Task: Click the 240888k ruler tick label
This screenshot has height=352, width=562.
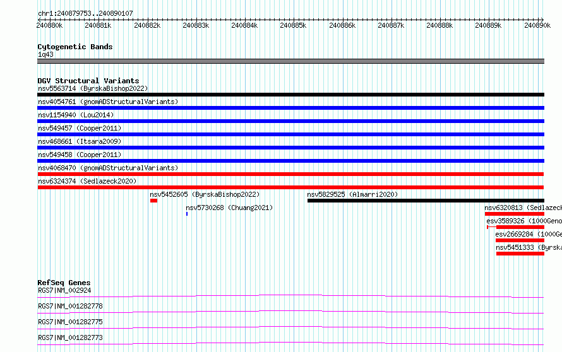Action: 440,25
